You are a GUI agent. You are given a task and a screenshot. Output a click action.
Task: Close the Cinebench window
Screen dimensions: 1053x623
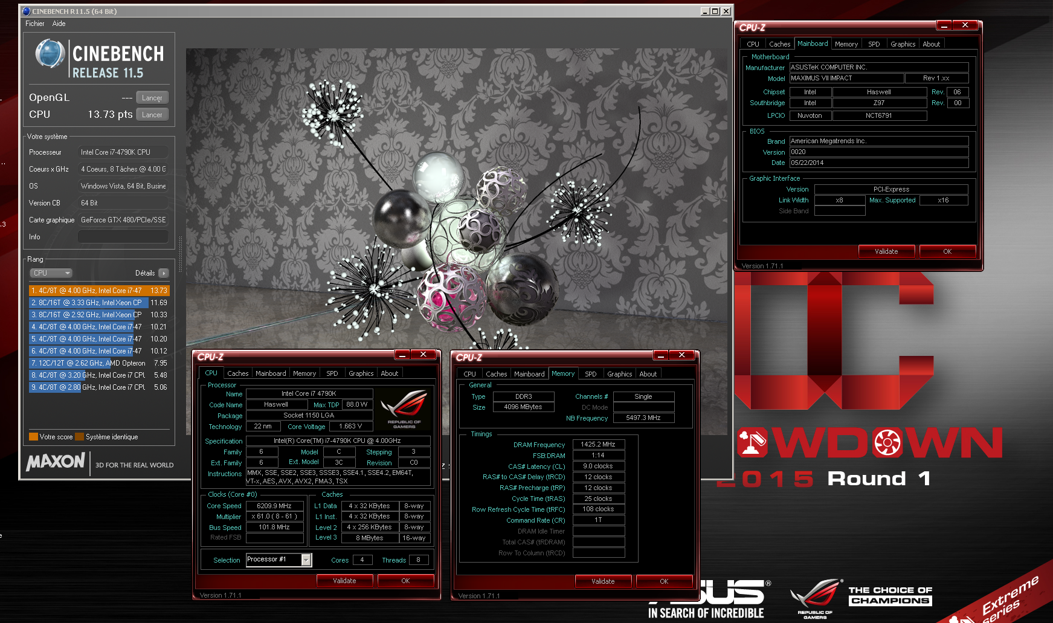[x=726, y=11]
